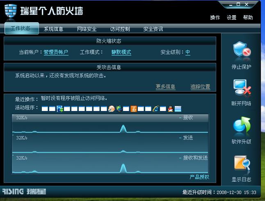Change security level via 中 link

click(187, 52)
